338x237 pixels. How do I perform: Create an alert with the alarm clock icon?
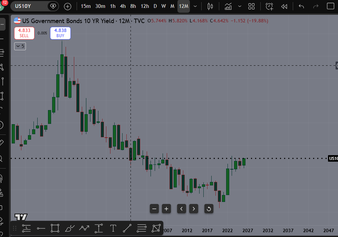[269, 6]
